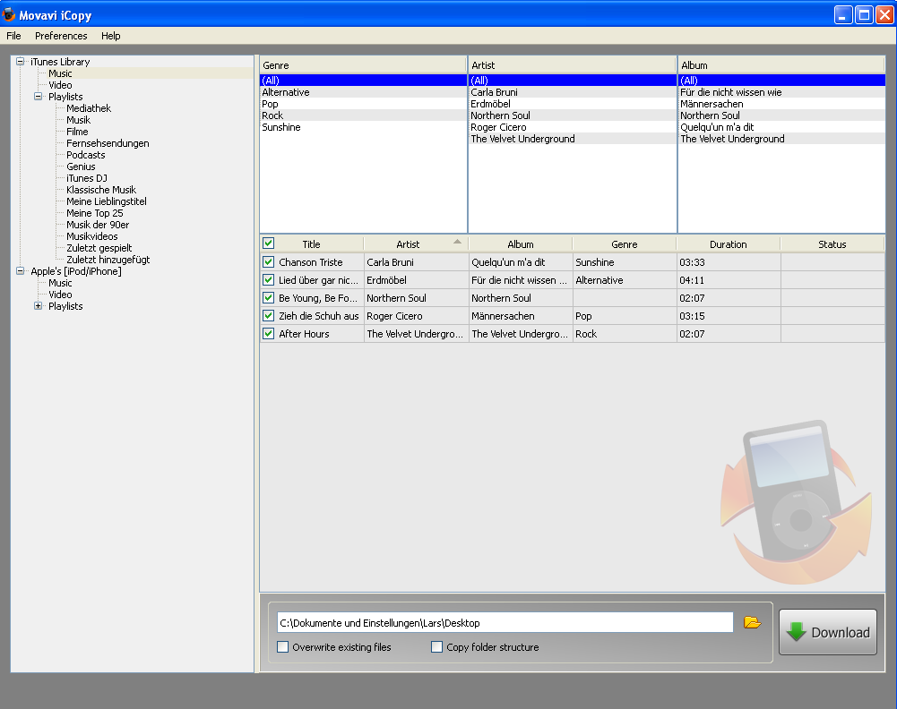Open the Preferences menu
Screen dimensions: 897x709
[61, 36]
